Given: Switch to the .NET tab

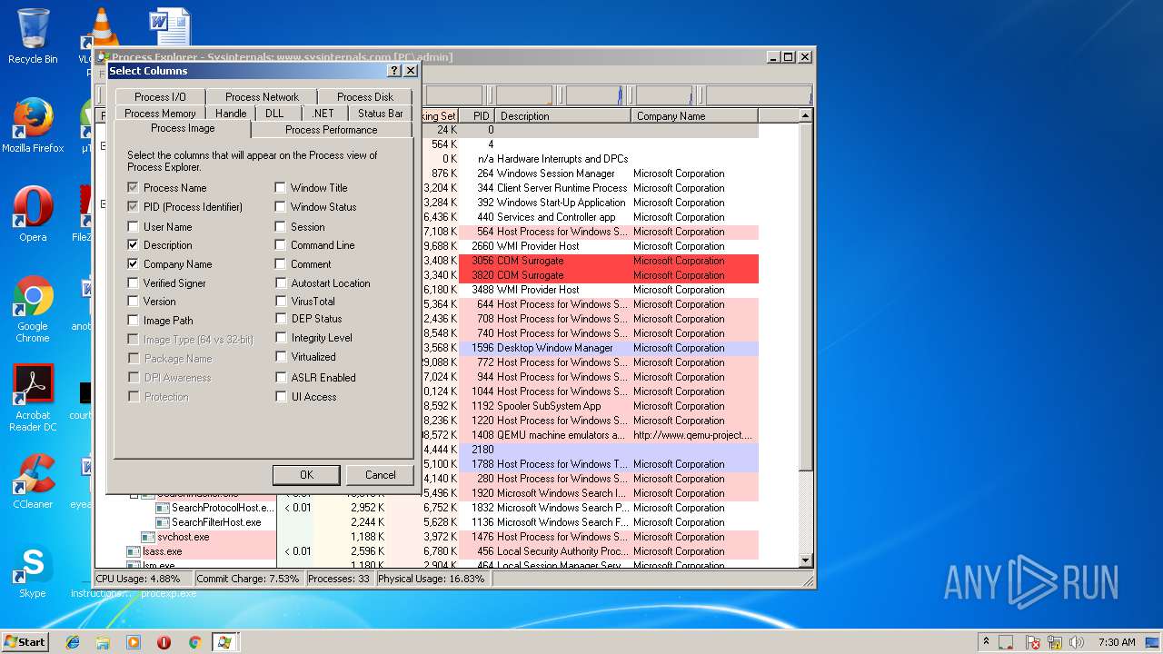Looking at the screenshot, I should click(x=323, y=113).
